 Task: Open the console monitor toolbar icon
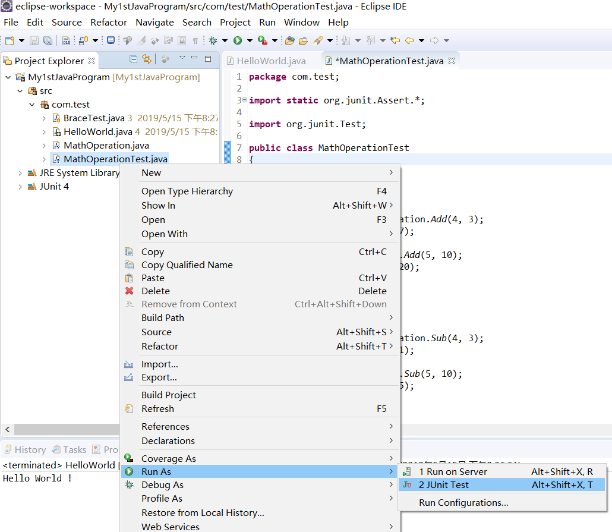[111, 40]
